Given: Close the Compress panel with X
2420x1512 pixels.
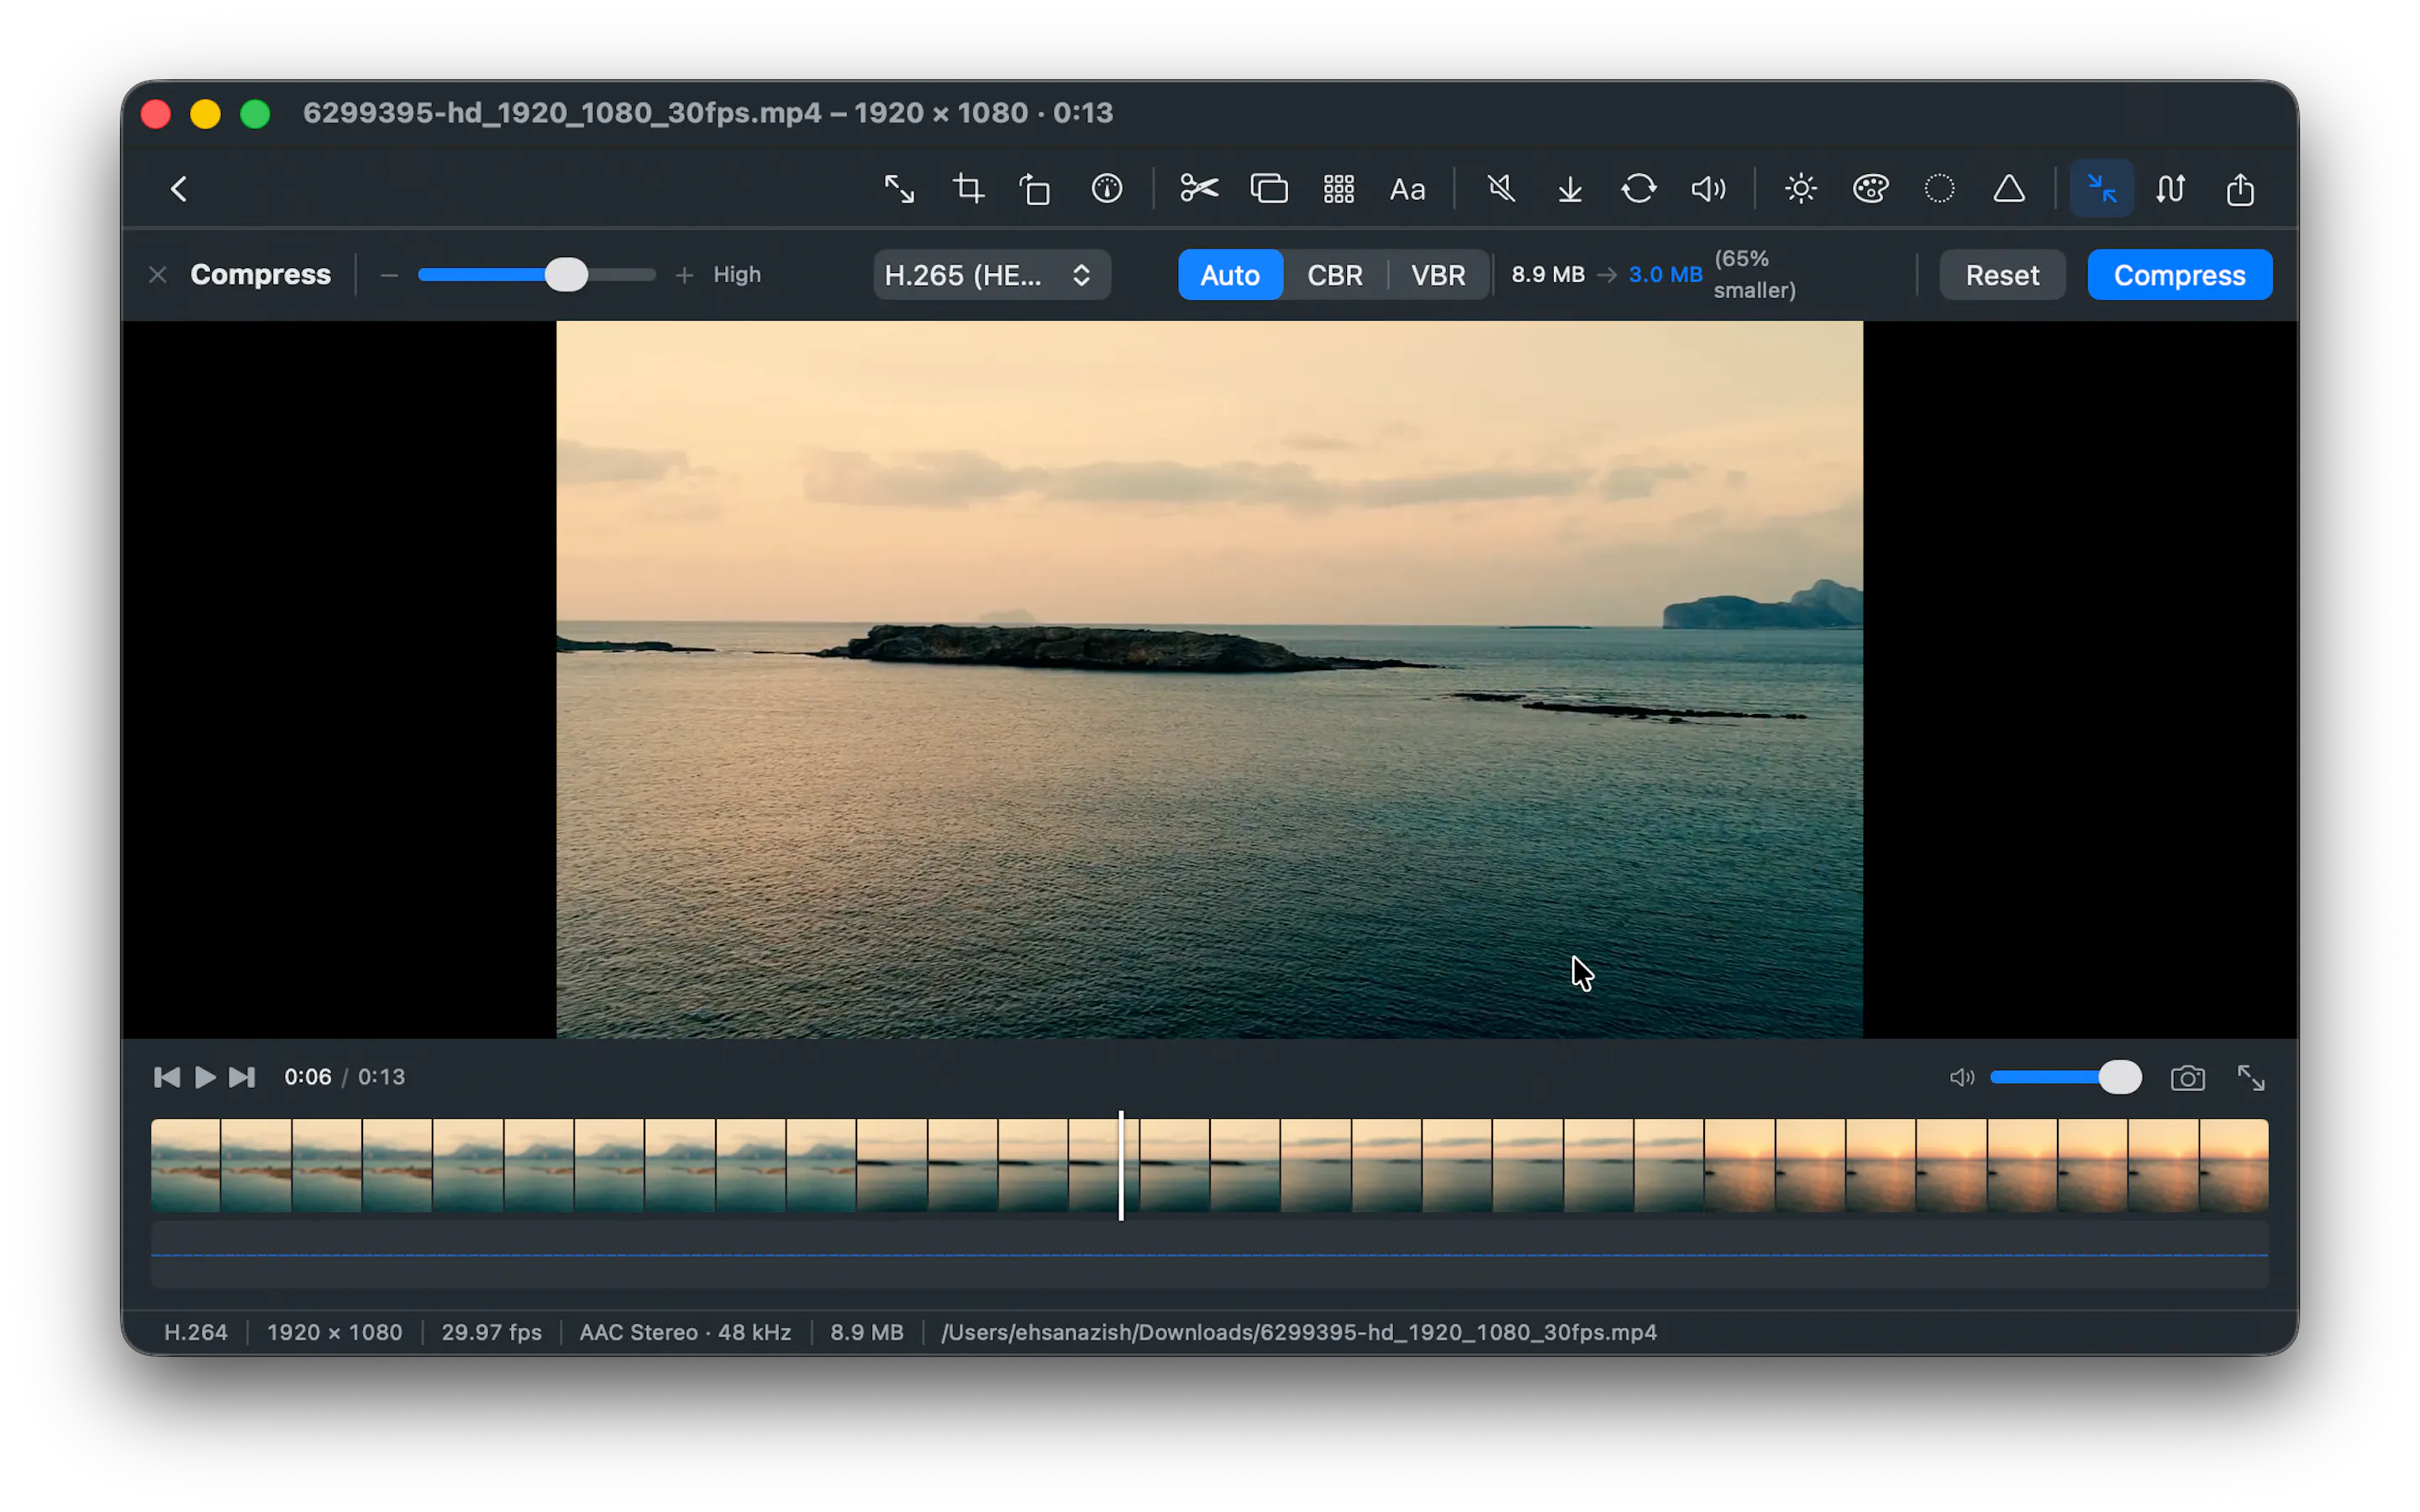Looking at the screenshot, I should (157, 275).
